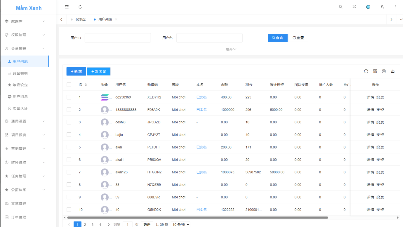The width and height of the screenshot is (403, 227).
Task: Collapse the sidebar with the menu fold icon
Action: coord(67,7)
